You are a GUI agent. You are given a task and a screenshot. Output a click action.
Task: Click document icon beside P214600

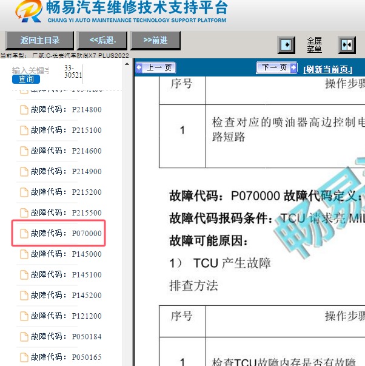24,151
